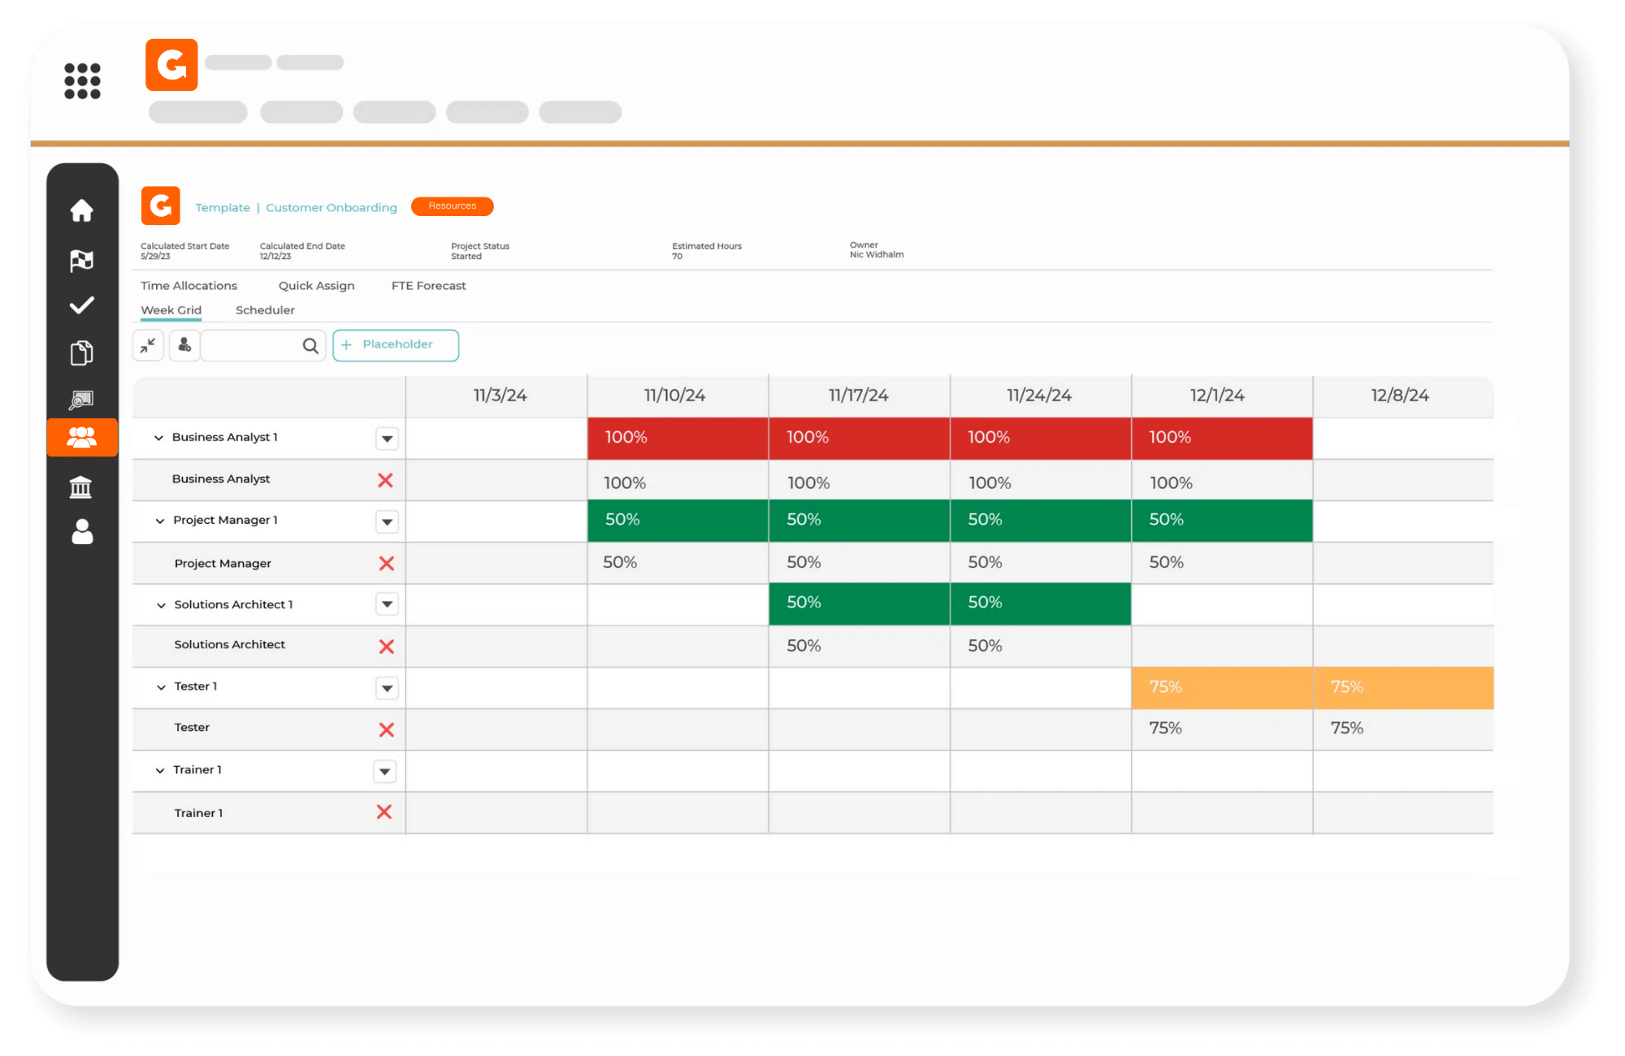This screenshot has width=1625, height=1056.
Task: Open dropdown for Business Analyst 1
Action: [x=387, y=439]
